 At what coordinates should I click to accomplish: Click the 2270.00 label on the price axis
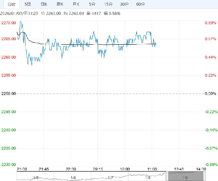point(9,23)
